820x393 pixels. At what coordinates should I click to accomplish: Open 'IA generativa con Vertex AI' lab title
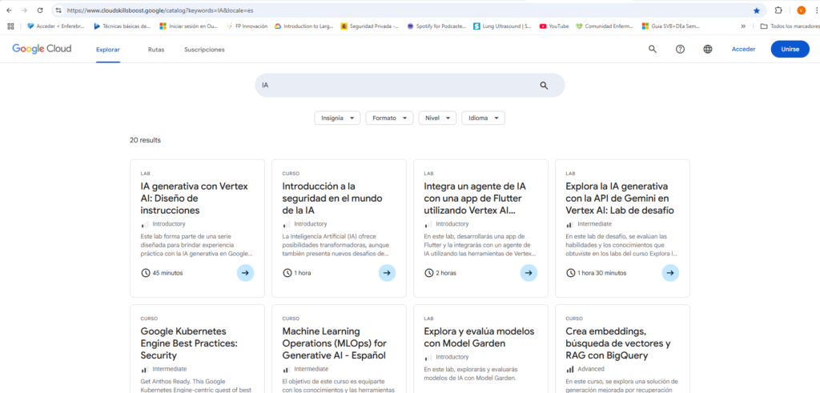pyautogui.click(x=194, y=199)
